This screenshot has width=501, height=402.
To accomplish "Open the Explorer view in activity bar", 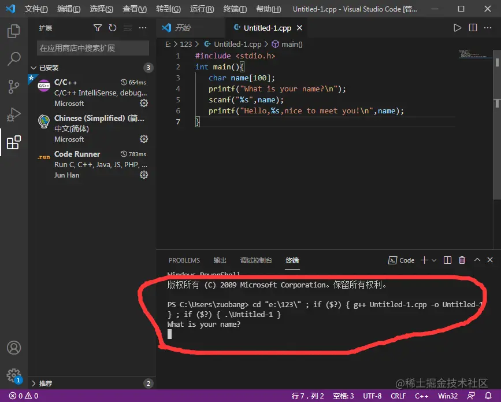I will [x=14, y=31].
